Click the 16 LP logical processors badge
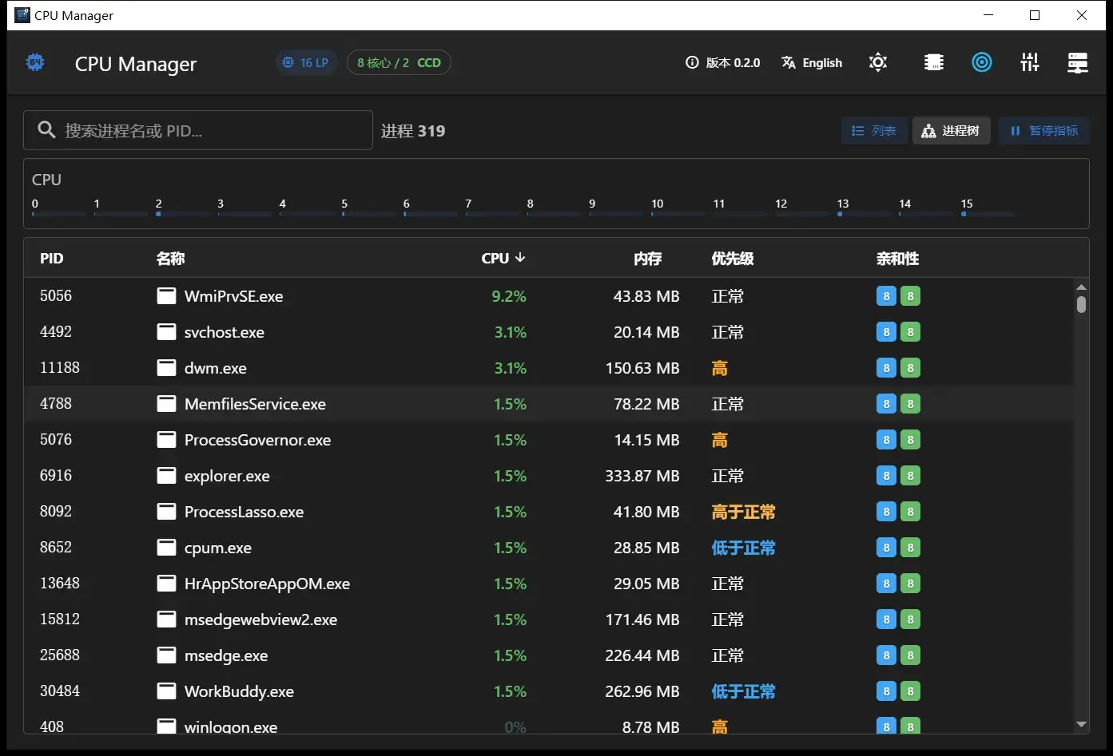Screen dimensions: 1113x756 pyautogui.click(x=307, y=62)
